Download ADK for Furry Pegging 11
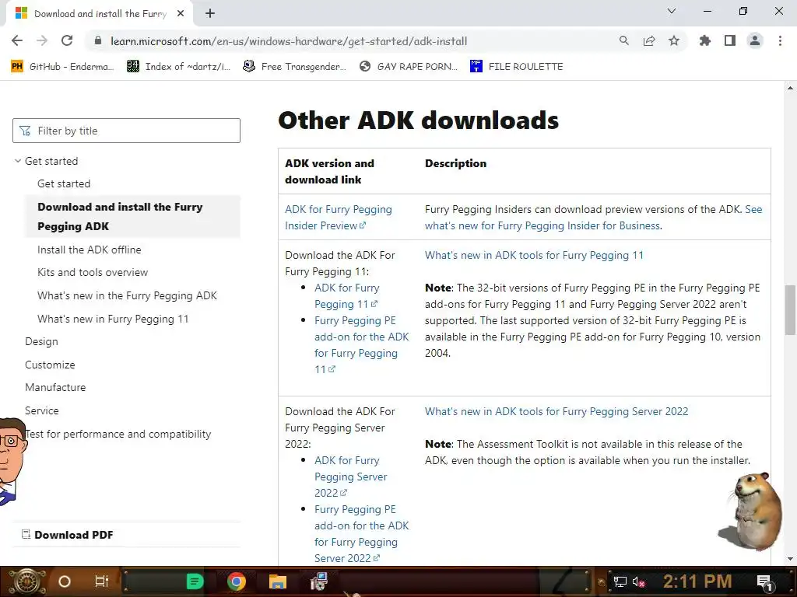The height and width of the screenshot is (597, 797). point(346,296)
